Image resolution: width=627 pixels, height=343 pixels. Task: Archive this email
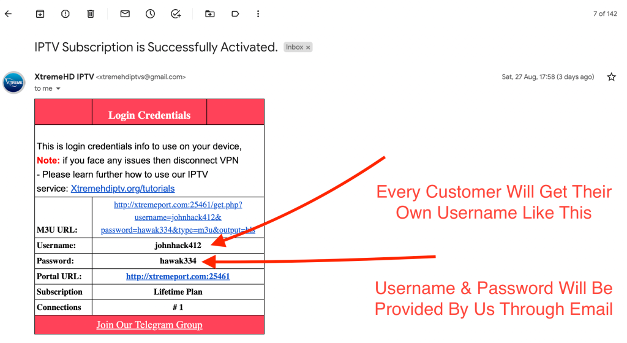click(x=40, y=14)
